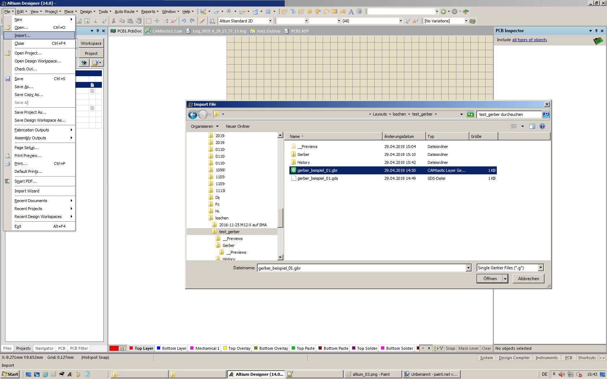Click the red current layer color swatch
Screen dimensions: 607x379
[x=114, y=348]
